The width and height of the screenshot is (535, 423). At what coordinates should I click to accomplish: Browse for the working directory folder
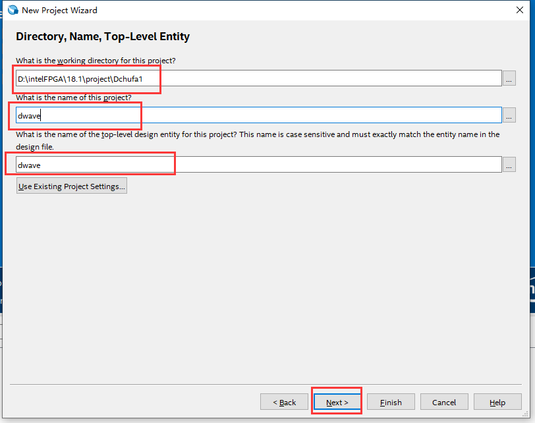[x=509, y=78]
